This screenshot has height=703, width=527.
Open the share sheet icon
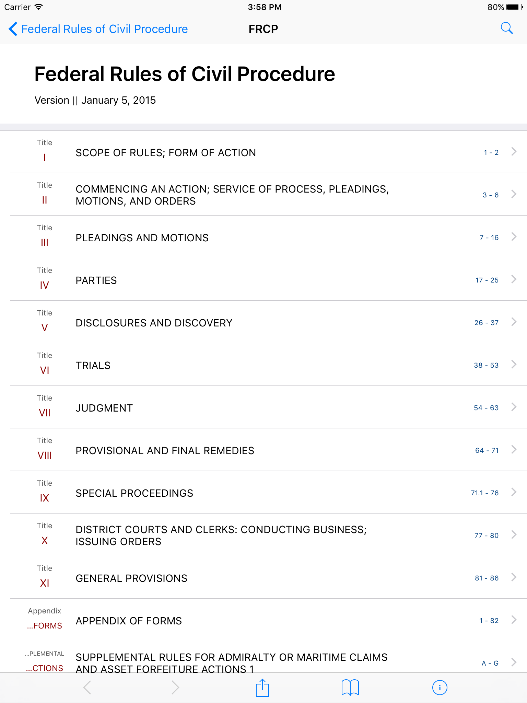tap(262, 688)
